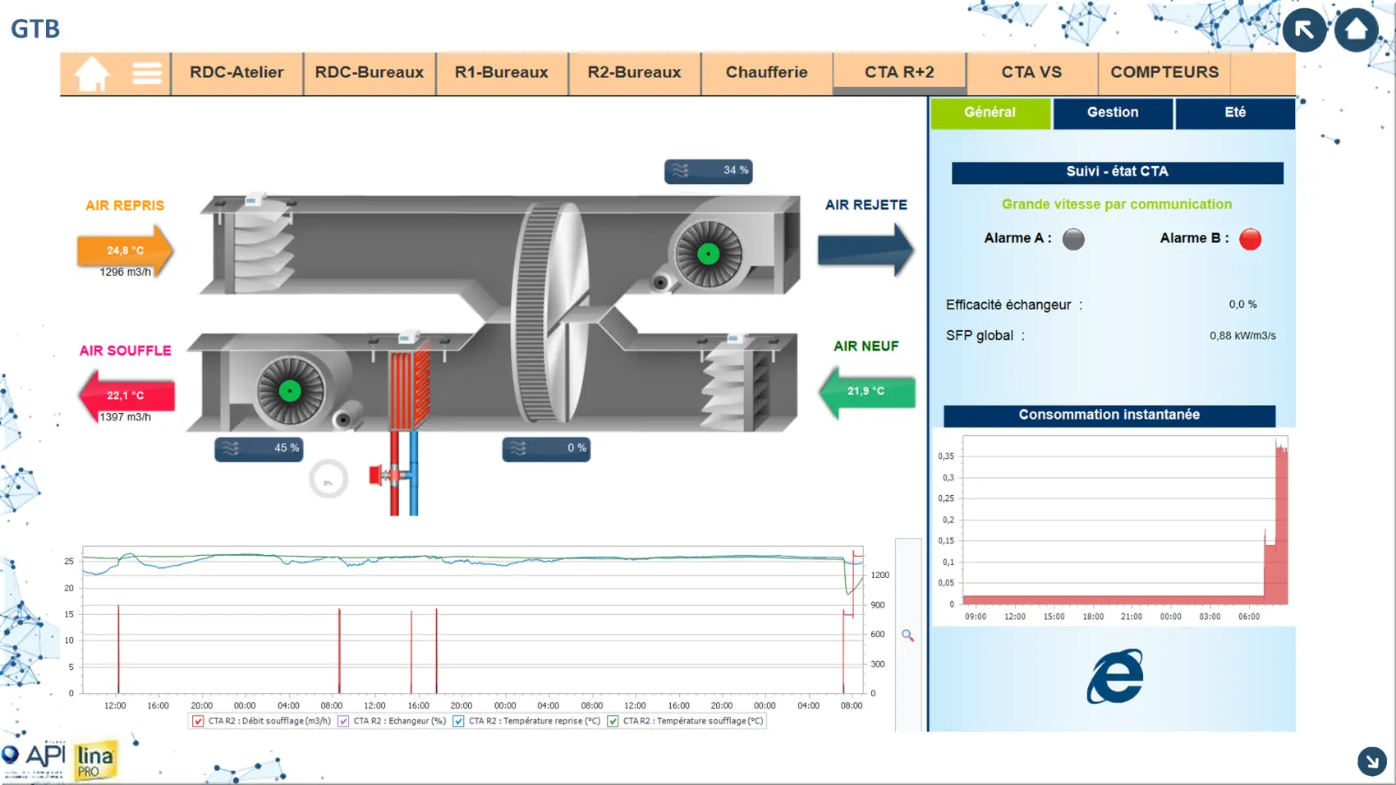Toggle the Température soufflage series checkbox
1396x785 pixels.
click(613, 722)
